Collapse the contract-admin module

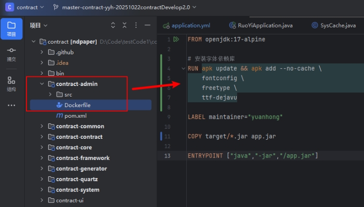pos(42,84)
